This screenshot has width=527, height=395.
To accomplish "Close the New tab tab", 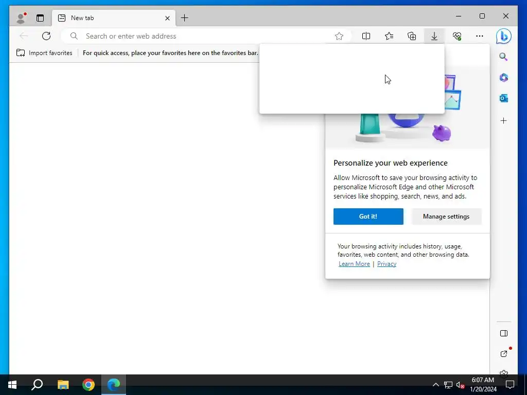I will (167, 18).
